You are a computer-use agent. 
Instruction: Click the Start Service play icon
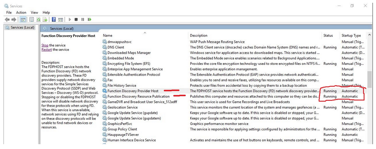click(x=70, y=20)
